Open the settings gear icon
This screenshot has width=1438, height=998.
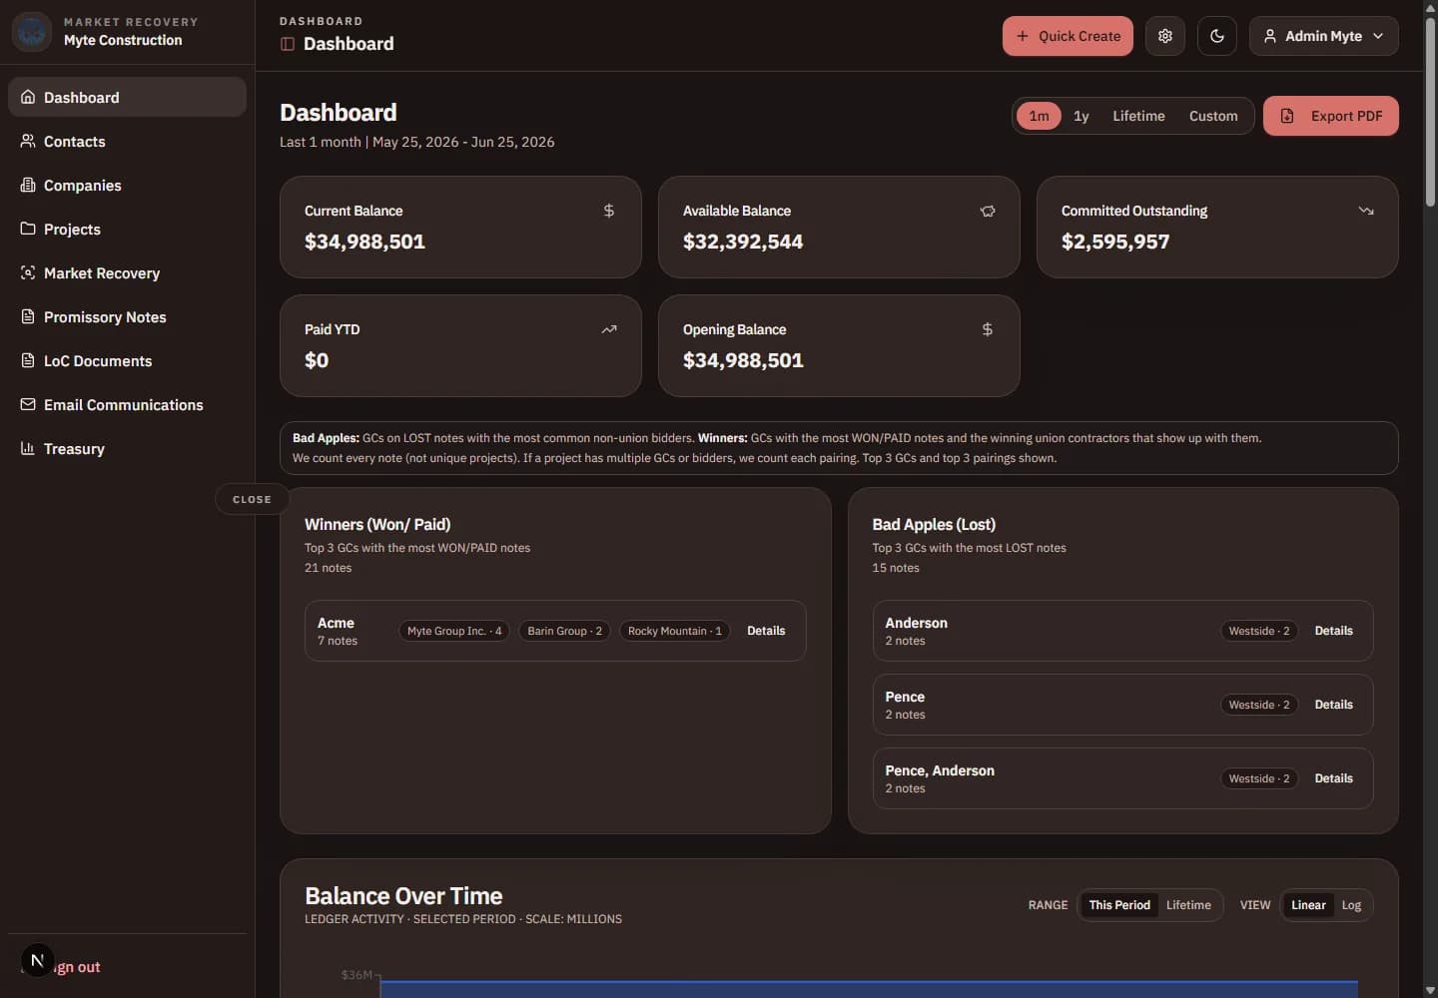point(1164,36)
